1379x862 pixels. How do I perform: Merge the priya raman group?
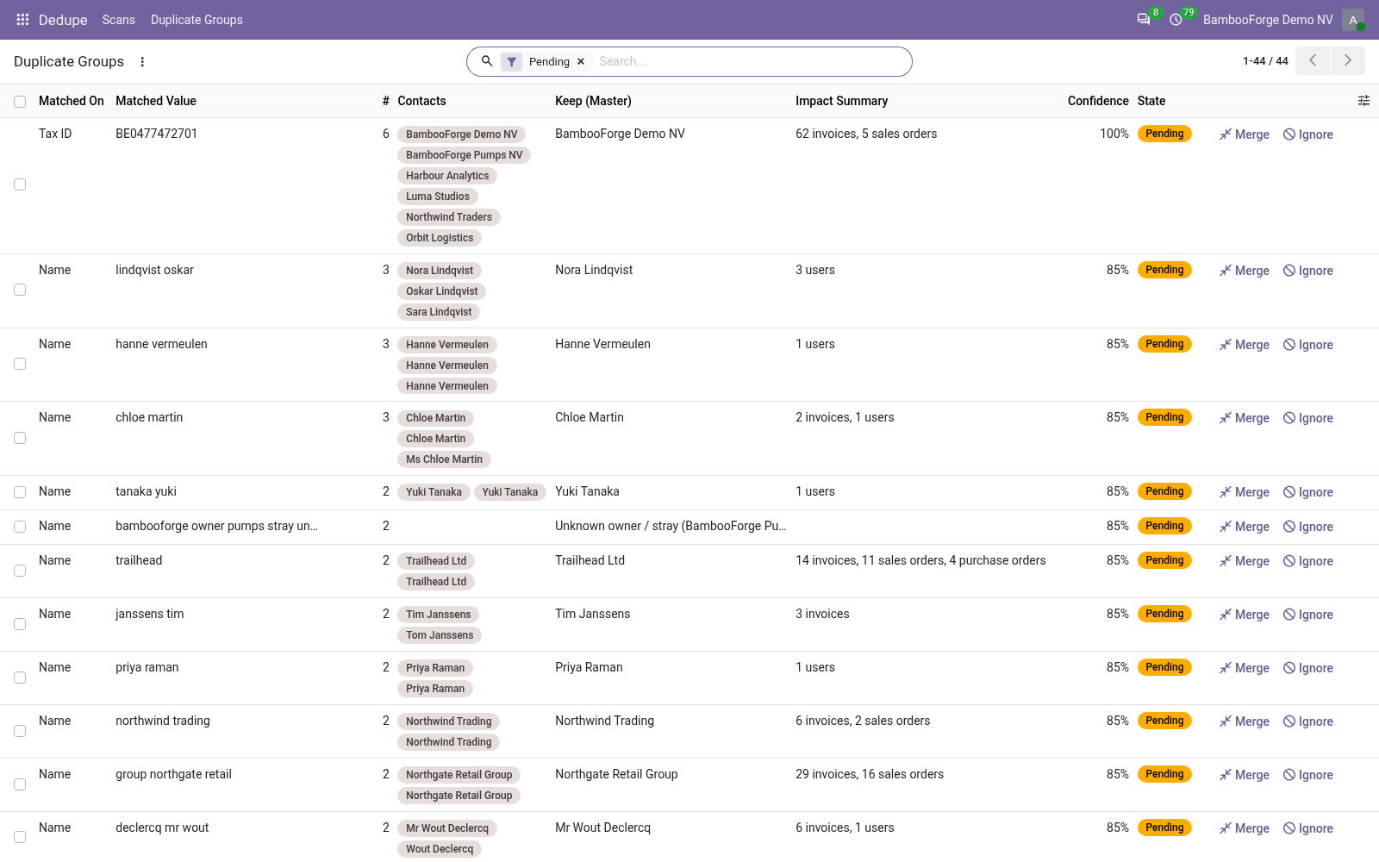point(1245,668)
